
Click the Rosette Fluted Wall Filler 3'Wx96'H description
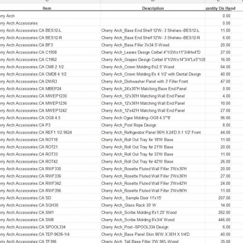pos(153,191)
